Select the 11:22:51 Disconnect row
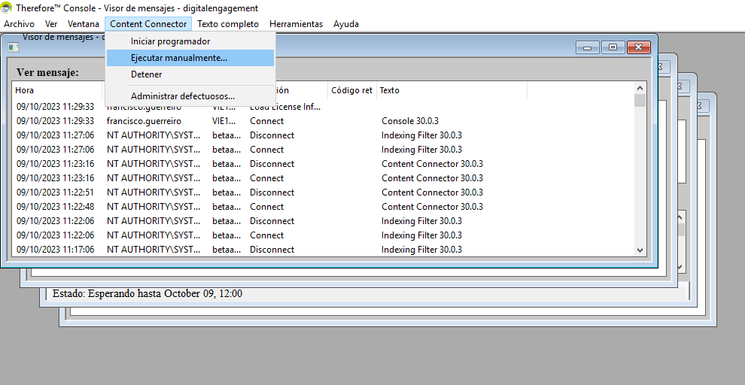This screenshot has height=385, width=745. click(323, 192)
